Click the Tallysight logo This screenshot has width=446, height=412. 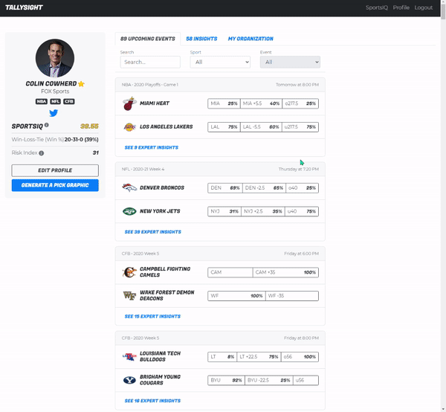coord(24,7)
